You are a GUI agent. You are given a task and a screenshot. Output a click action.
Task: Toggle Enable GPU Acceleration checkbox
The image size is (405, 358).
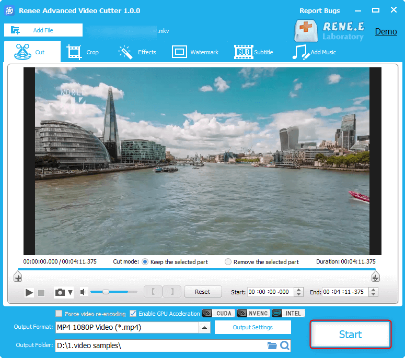(x=133, y=313)
